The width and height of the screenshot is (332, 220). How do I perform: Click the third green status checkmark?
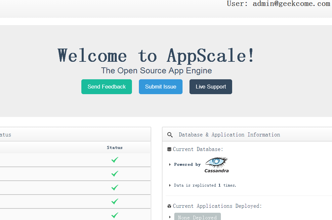point(115,188)
